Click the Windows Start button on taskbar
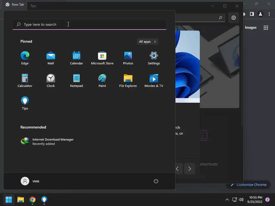This screenshot has width=275, height=206. (9, 199)
